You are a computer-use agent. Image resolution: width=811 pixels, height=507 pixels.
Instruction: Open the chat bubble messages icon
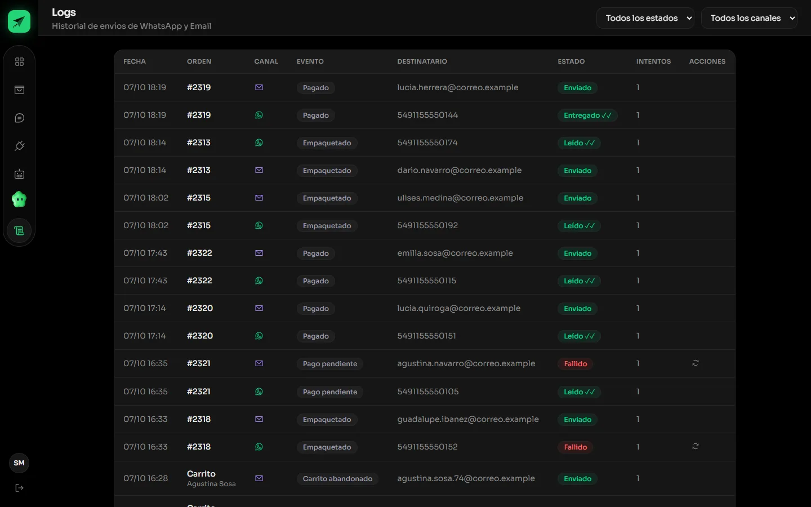pos(19,118)
